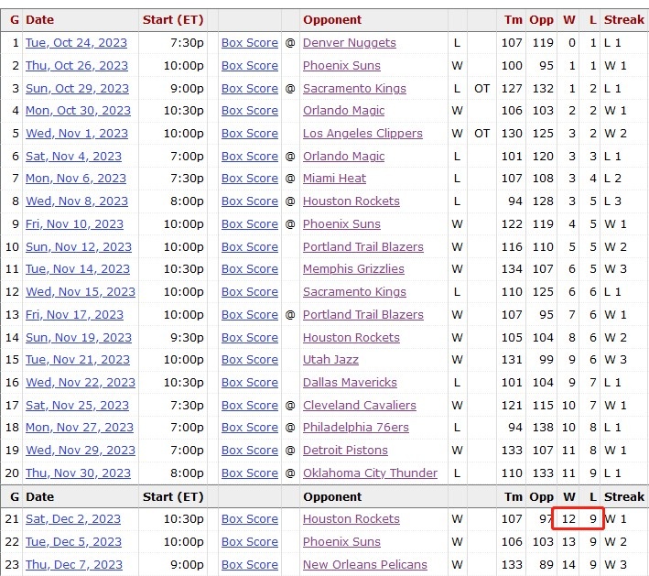Open the Memphis Grizzlies team page link
Image resolution: width=649 pixels, height=576 pixels.
coord(353,269)
